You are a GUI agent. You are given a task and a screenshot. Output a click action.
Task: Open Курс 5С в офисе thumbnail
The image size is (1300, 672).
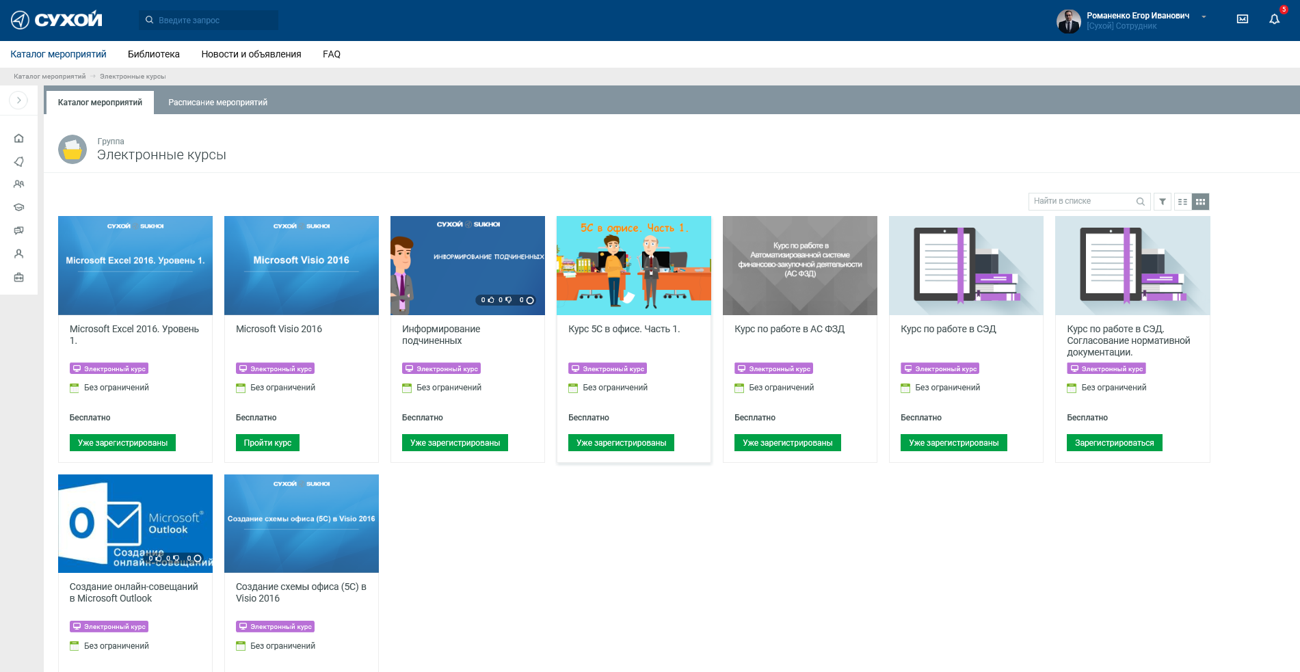click(634, 265)
